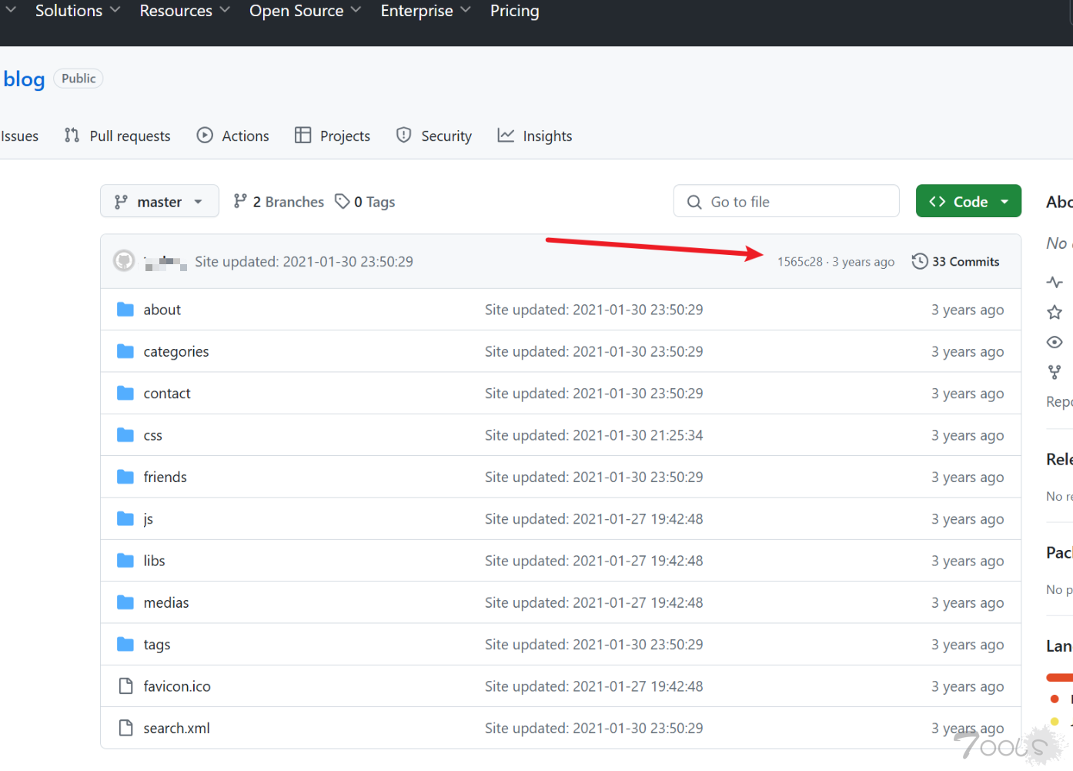Image resolution: width=1073 pixels, height=771 pixels.
Task: Click the categories folder icon
Action: pos(125,351)
